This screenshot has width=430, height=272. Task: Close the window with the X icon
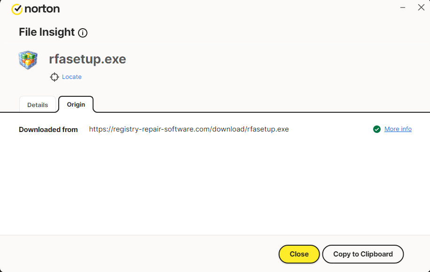421,8
